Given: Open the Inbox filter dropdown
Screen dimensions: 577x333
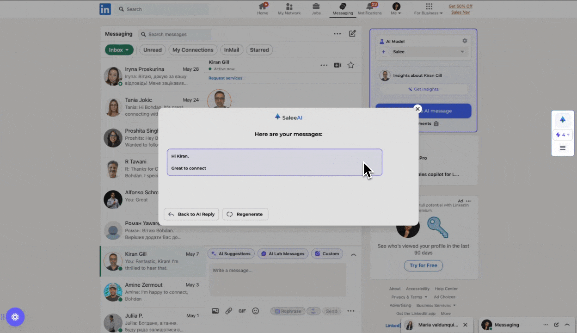Looking at the screenshot, I should tap(119, 50).
